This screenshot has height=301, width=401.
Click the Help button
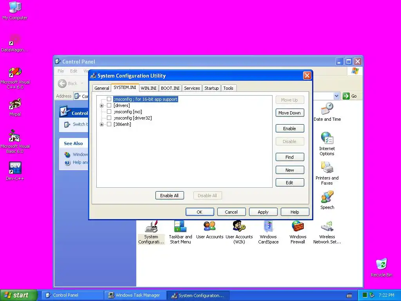pos(295,212)
